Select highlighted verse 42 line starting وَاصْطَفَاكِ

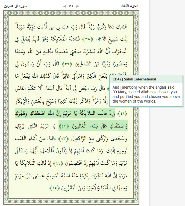pyautogui.click(x=93, y=126)
